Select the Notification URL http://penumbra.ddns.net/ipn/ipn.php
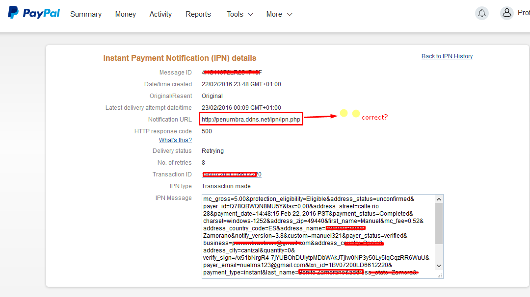Viewport: 530px width, 297px height. click(x=251, y=120)
